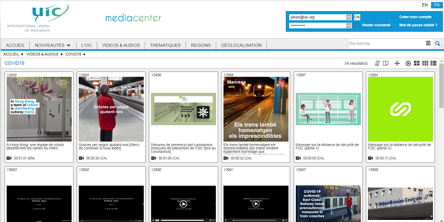Click the video camera icon of item 14002
Screen dimensions: 444x222
[9, 158]
